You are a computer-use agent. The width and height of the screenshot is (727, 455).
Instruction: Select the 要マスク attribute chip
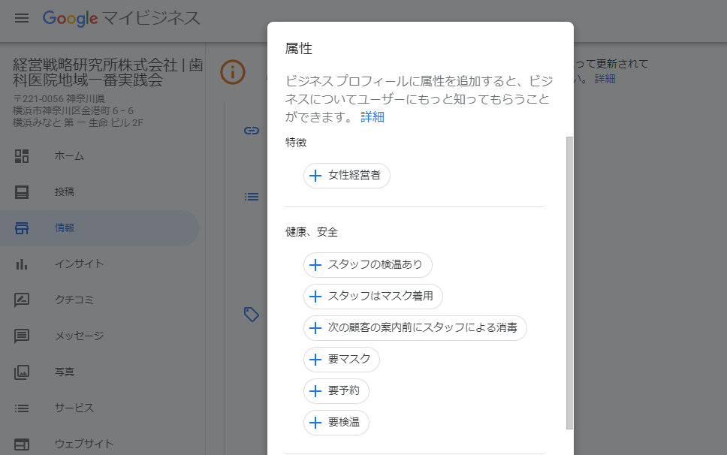(342, 360)
